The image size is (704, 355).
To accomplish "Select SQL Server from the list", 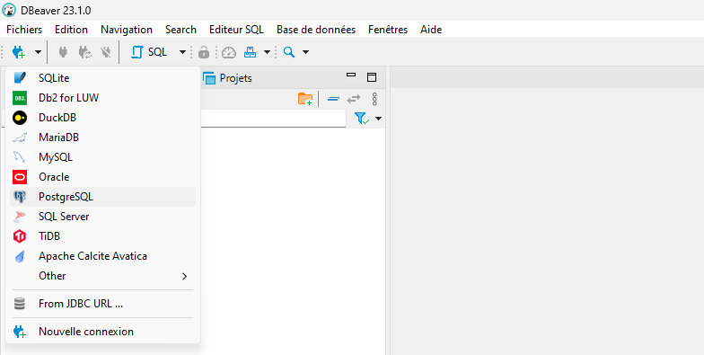I will pyautogui.click(x=102, y=217).
